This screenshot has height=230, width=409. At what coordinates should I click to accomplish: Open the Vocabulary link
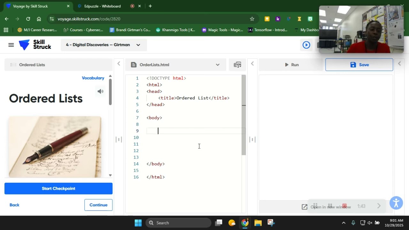pos(93,78)
